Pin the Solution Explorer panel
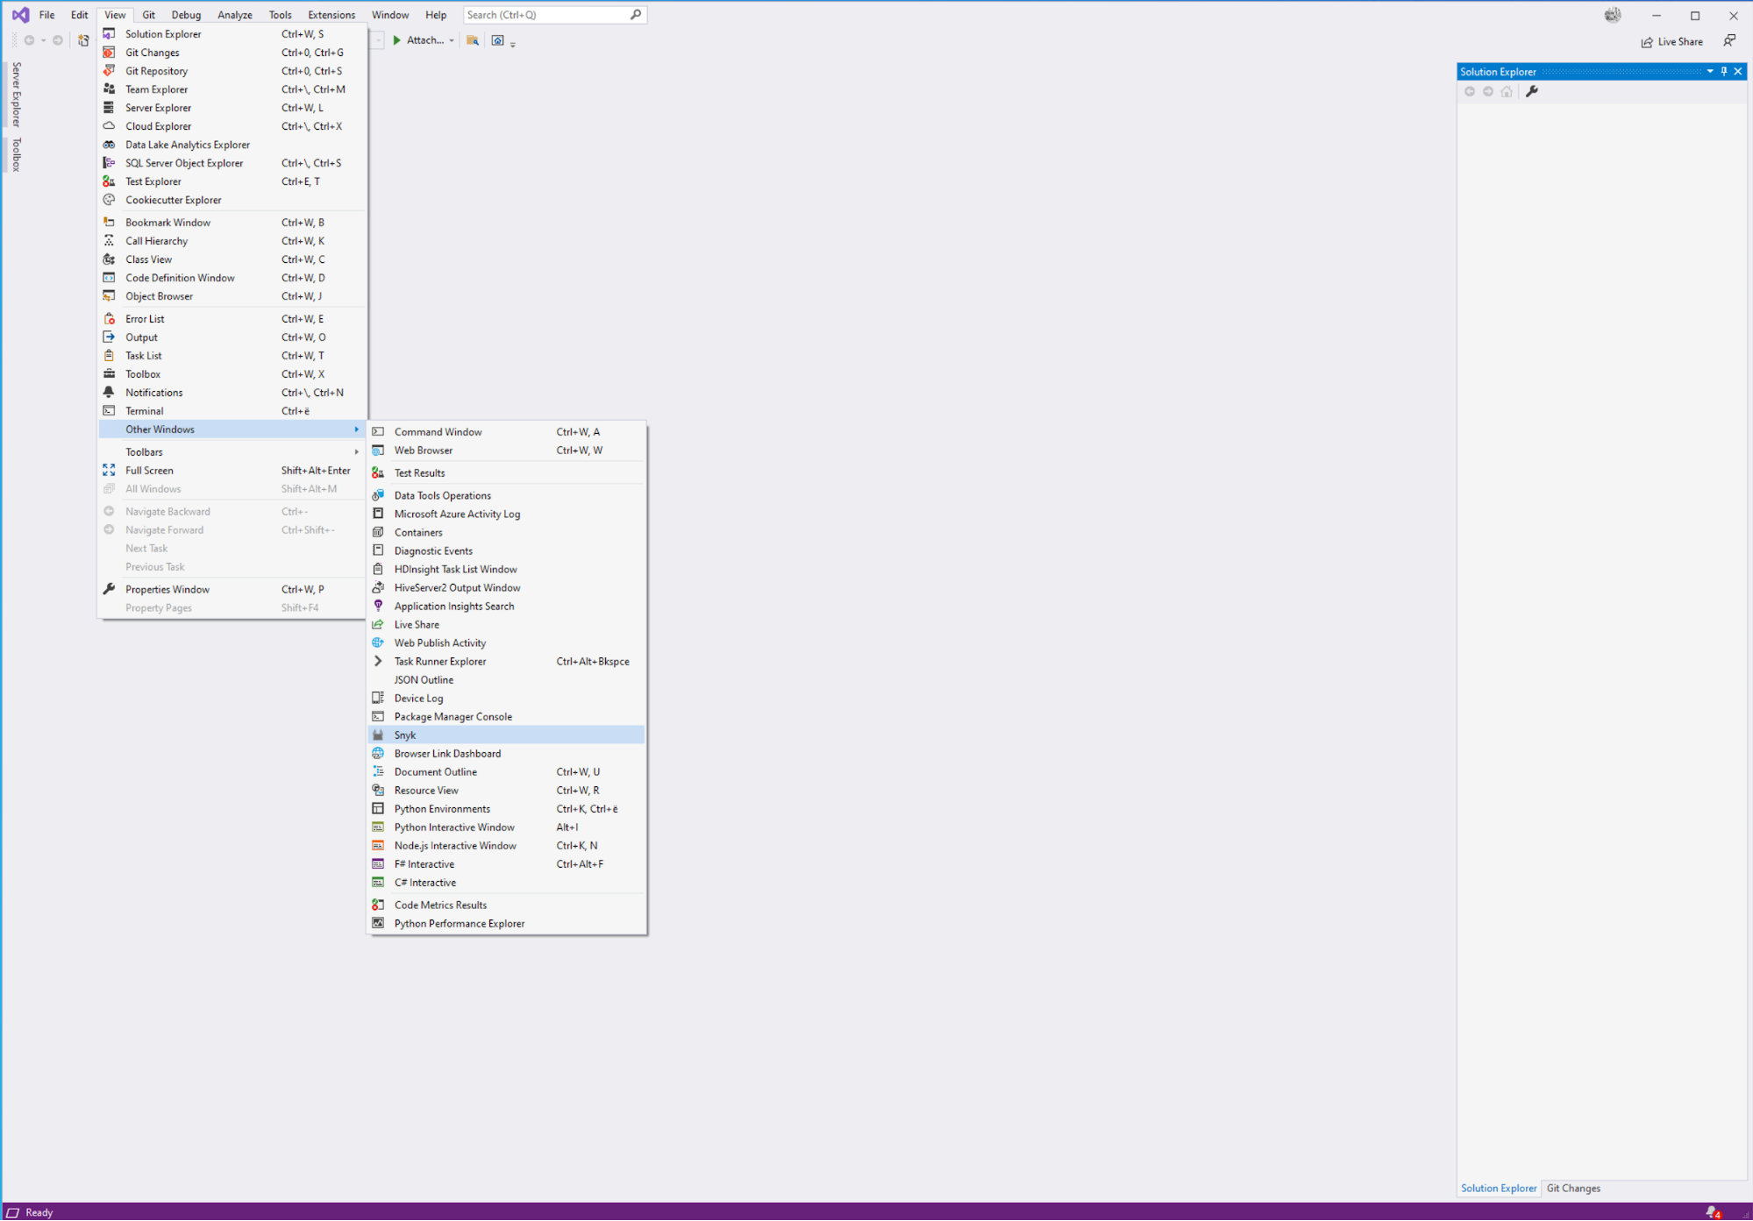1753x1221 pixels. pyautogui.click(x=1724, y=71)
